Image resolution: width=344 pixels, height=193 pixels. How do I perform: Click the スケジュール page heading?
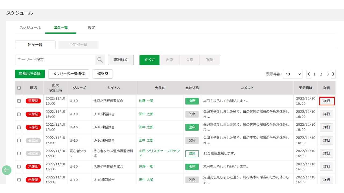pos(20,13)
